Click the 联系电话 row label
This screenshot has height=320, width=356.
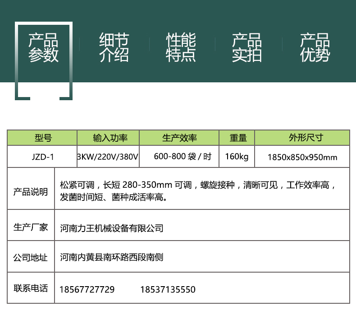31,288
